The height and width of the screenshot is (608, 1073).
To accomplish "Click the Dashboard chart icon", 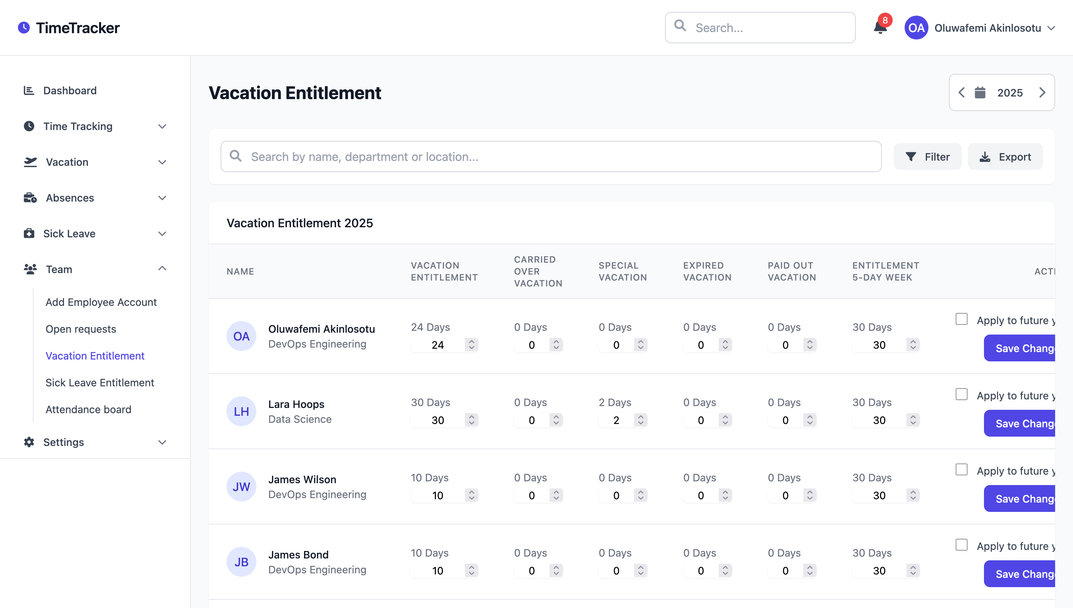I will (29, 90).
